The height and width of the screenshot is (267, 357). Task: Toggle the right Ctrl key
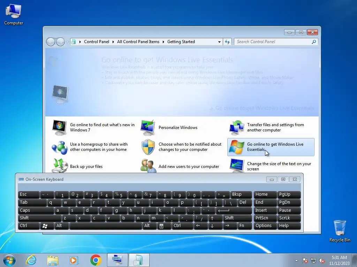point(182,226)
